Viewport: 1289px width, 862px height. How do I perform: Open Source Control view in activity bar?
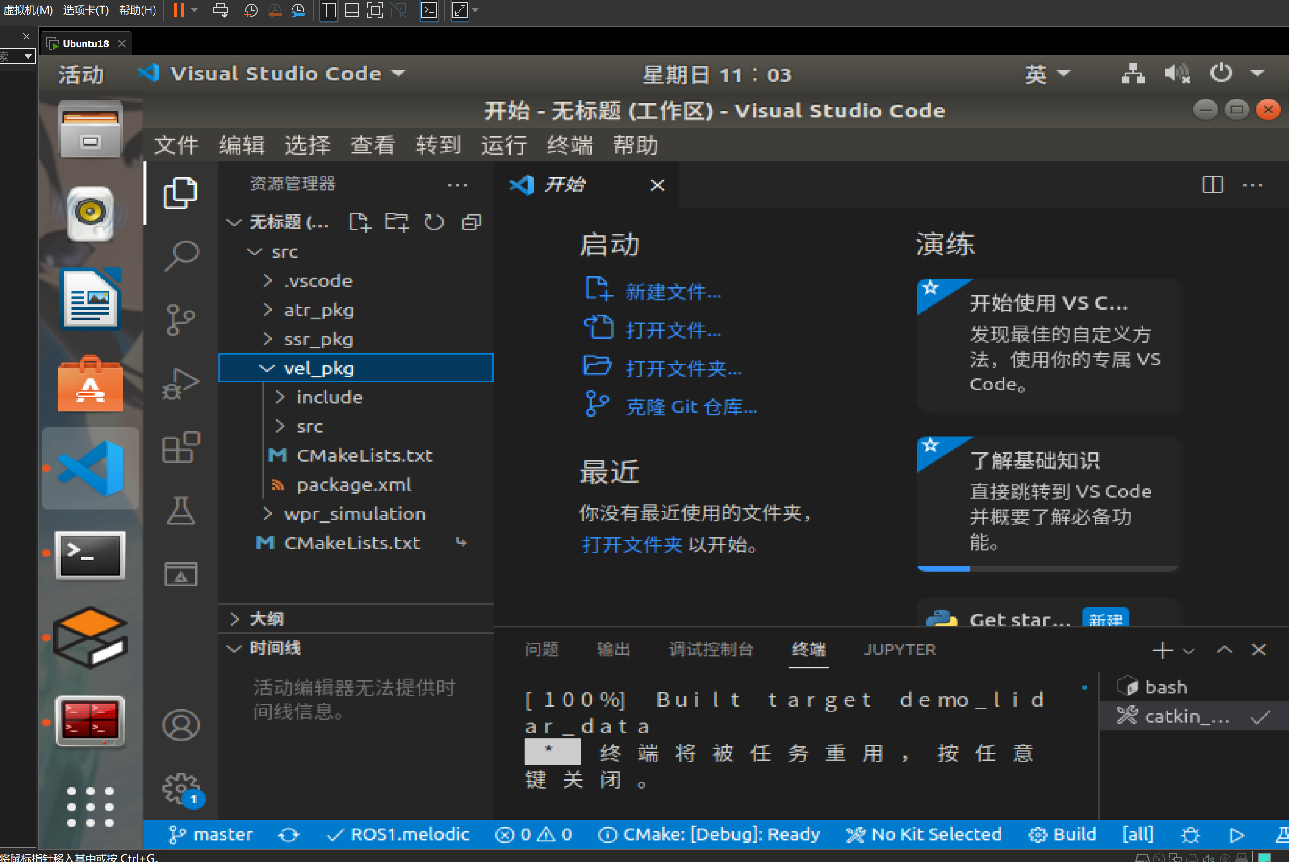[x=180, y=320]
